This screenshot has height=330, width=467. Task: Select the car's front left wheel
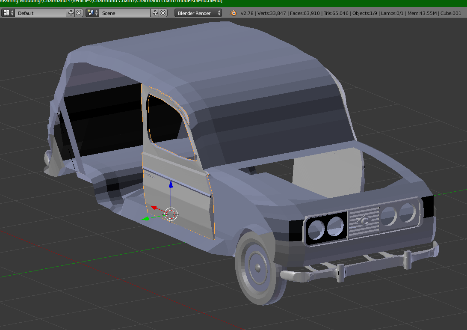(x=258, y=267)
